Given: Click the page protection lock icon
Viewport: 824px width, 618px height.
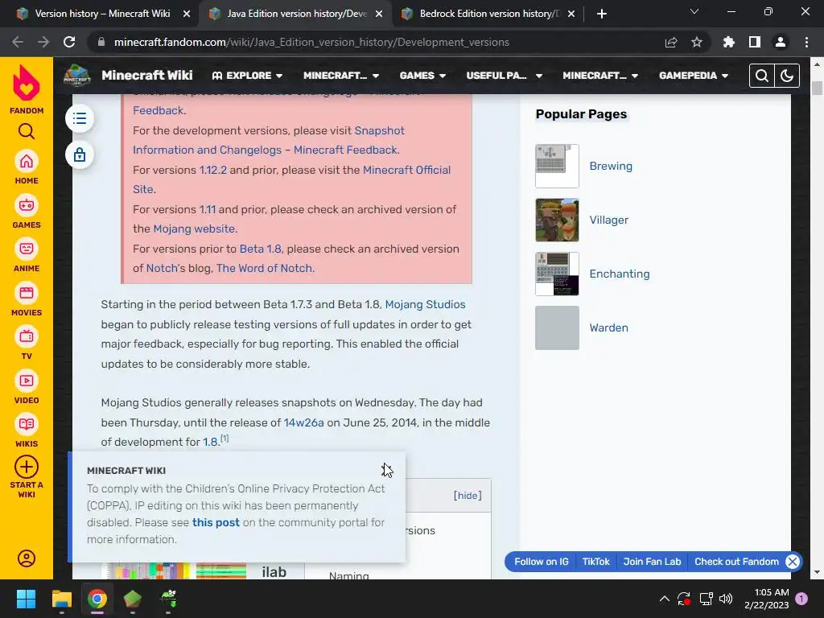Looking at the screenshot, I should click(x=80, y=155).
